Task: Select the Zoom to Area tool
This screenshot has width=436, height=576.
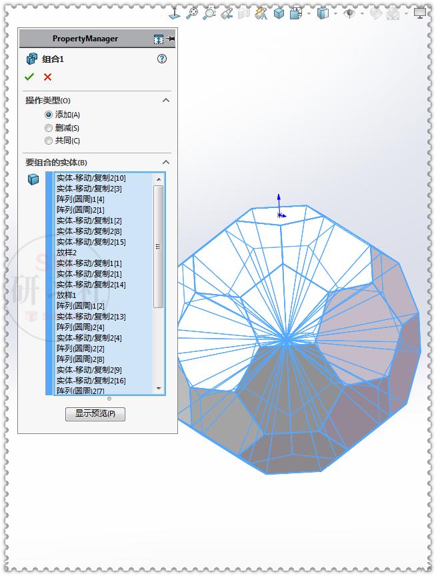Action: click(x=209, y=13)
